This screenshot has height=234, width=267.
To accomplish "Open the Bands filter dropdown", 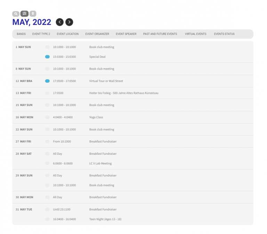I will [x=21, y=34].
